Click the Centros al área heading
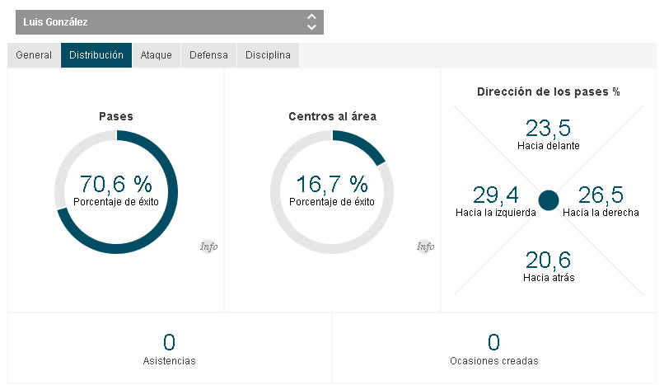This screenshot has height=385, width=664. point(333,116)
